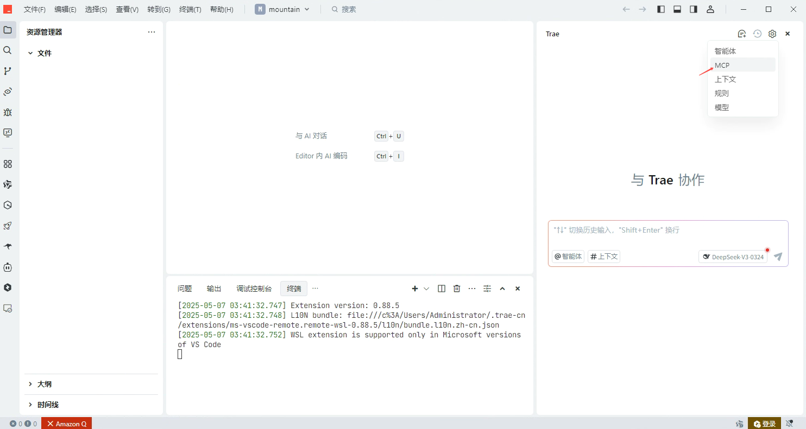Select 模型 in settings menu

743,107
